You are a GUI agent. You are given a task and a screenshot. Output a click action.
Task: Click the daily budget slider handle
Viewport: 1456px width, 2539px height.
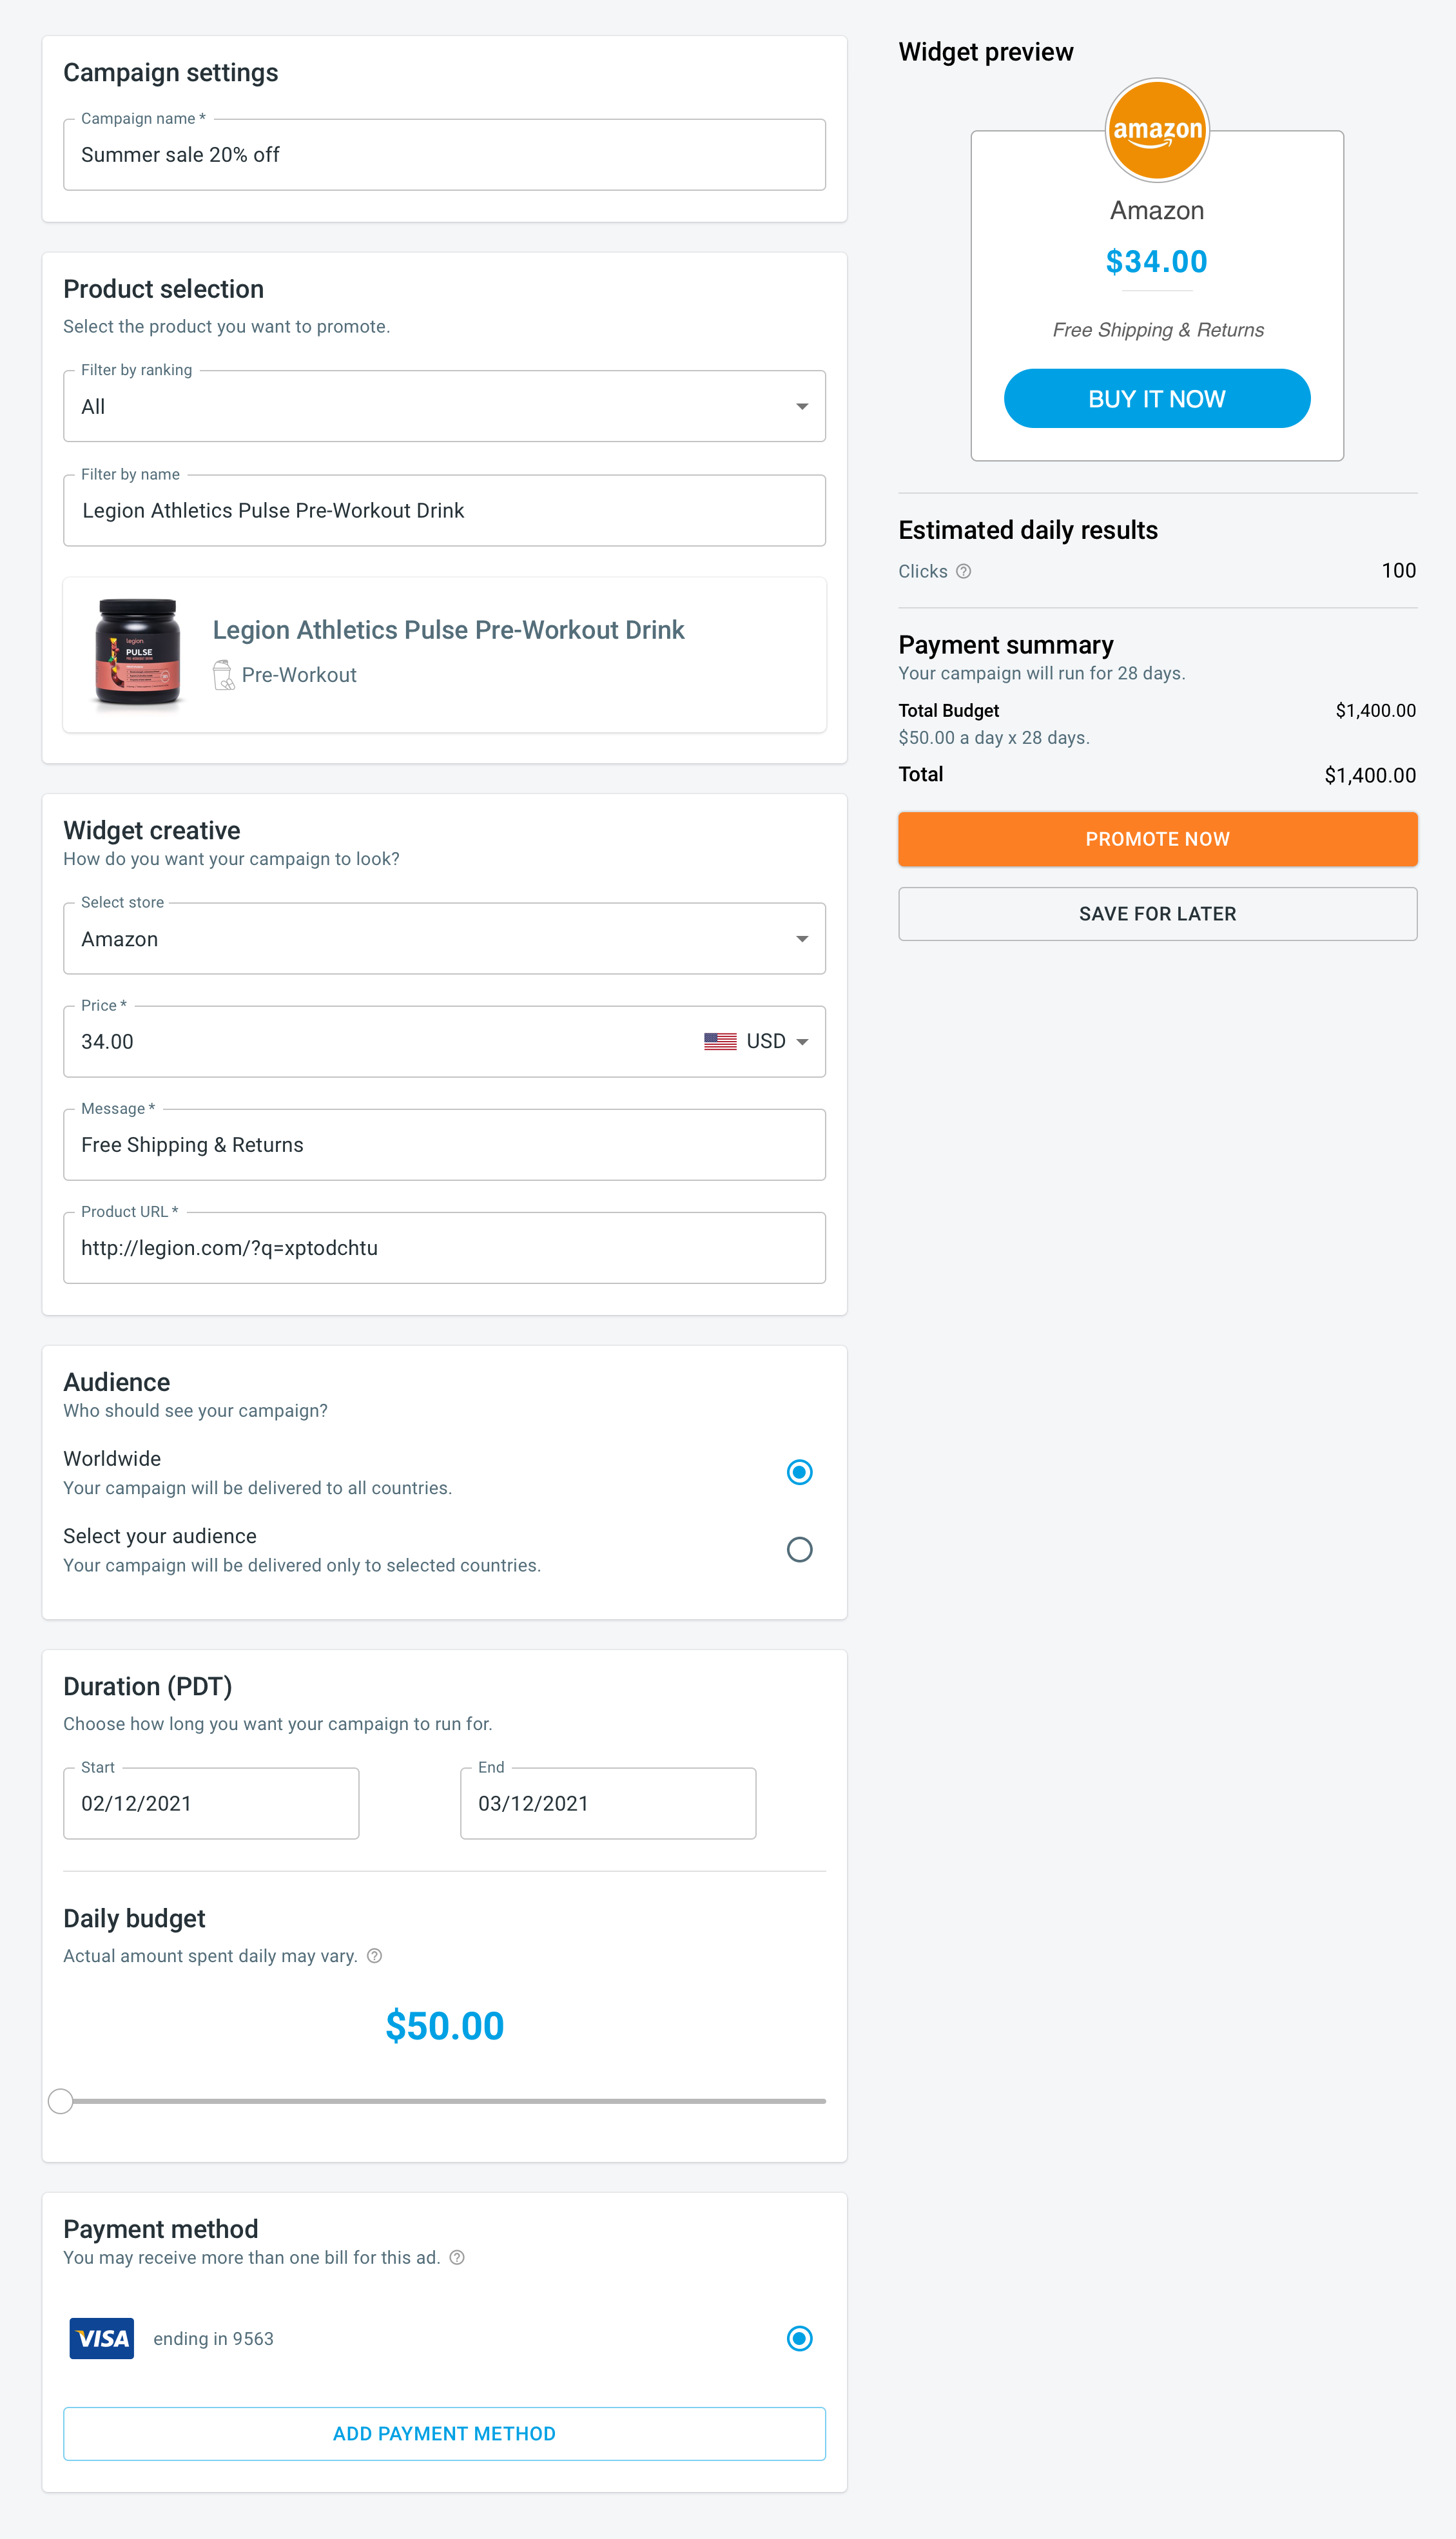(x=61, y=2101)
